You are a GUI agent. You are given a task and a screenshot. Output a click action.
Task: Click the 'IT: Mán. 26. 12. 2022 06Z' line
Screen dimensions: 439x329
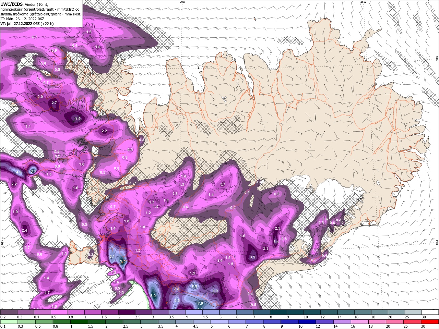click(23, 19)
